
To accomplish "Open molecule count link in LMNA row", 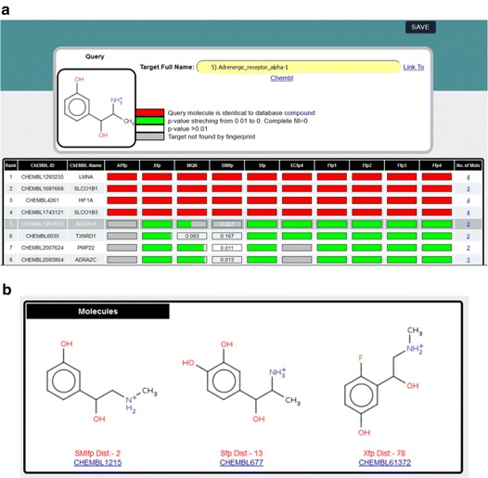I will pyautogui.click(x=469, y=177).
